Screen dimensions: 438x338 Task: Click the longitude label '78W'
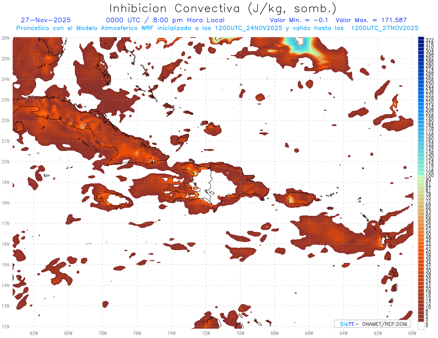coord(103,333)
